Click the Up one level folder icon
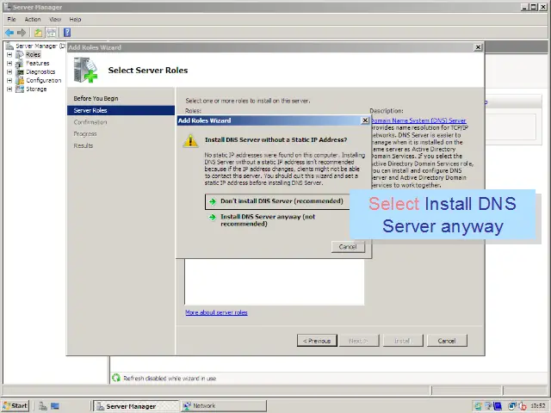The width and height of the screenshot is (551, 413). click(38, 33)
